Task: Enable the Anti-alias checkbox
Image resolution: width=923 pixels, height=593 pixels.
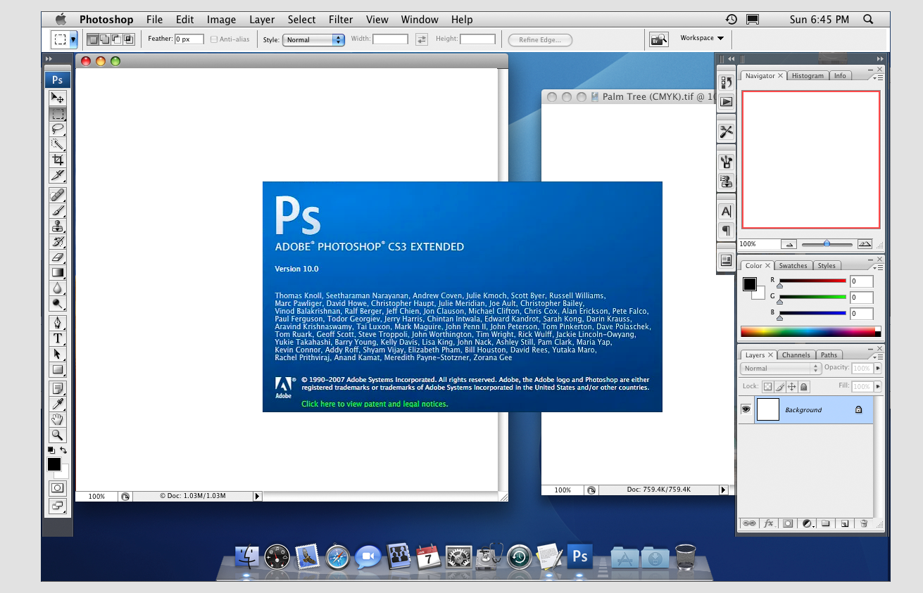Action: click(x=214, y=39)
